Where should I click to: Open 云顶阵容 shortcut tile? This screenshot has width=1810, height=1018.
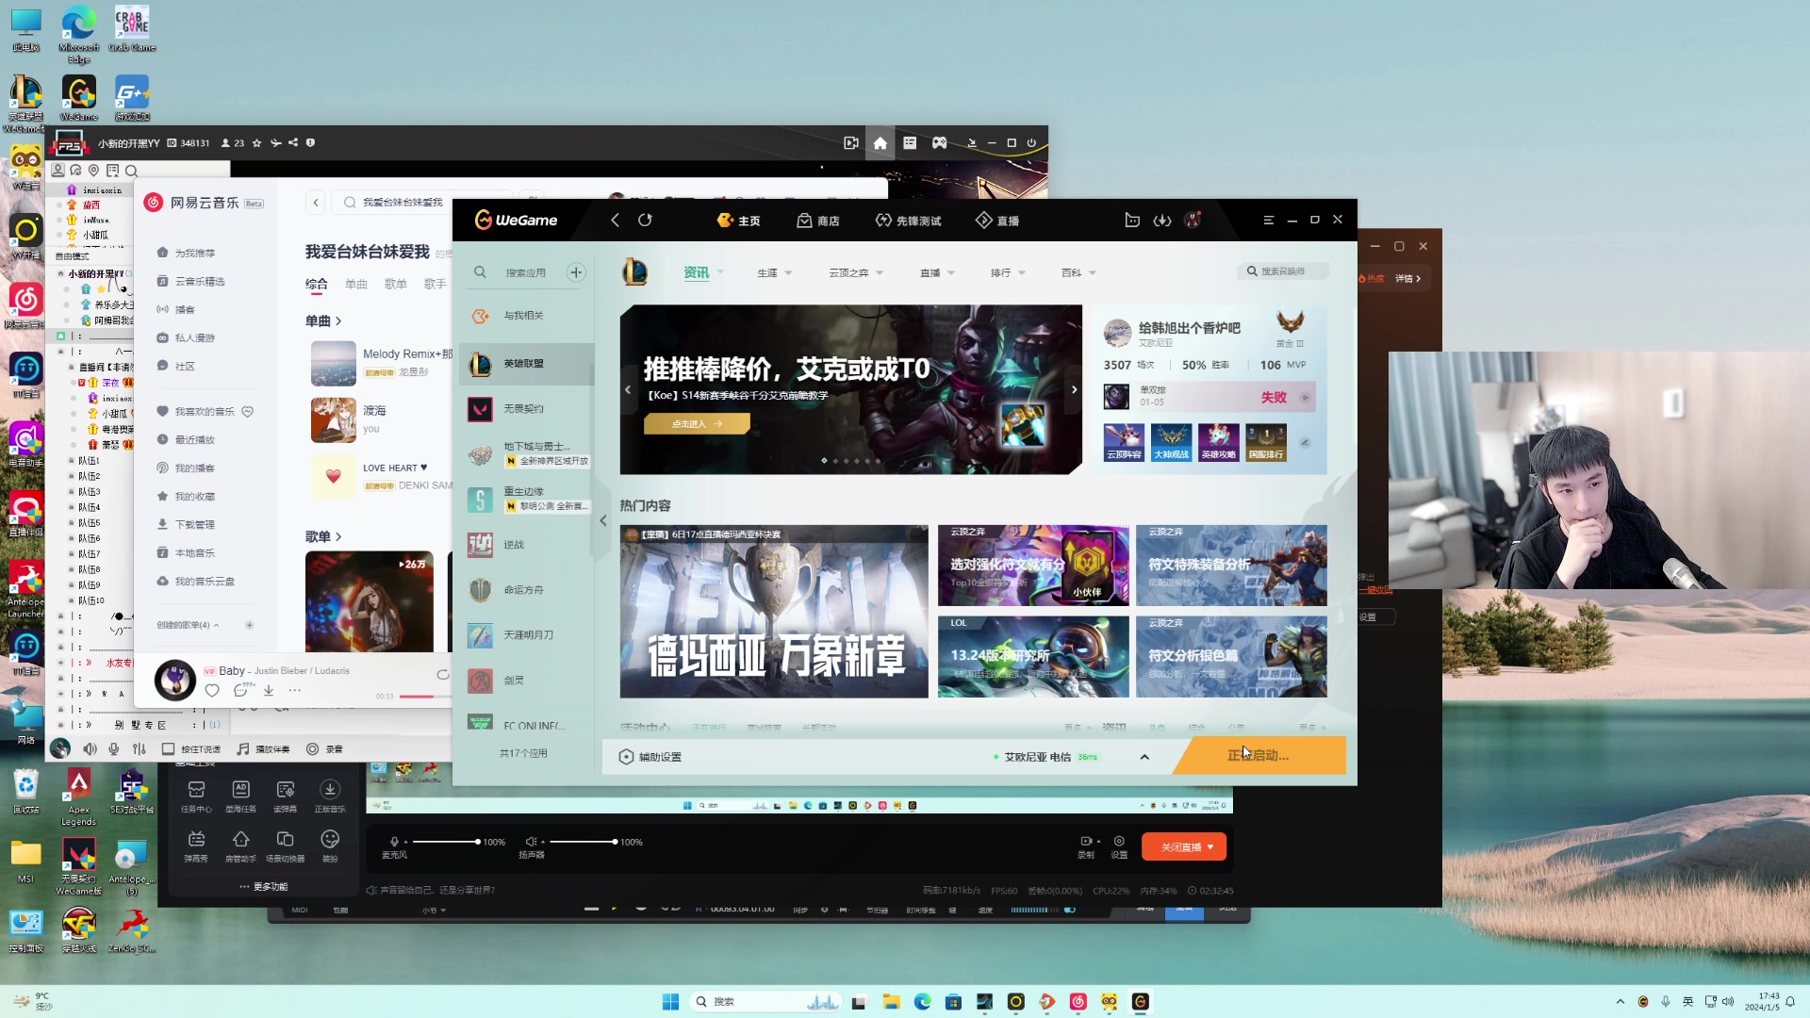pyautogui.click(x=1124, y=442)
